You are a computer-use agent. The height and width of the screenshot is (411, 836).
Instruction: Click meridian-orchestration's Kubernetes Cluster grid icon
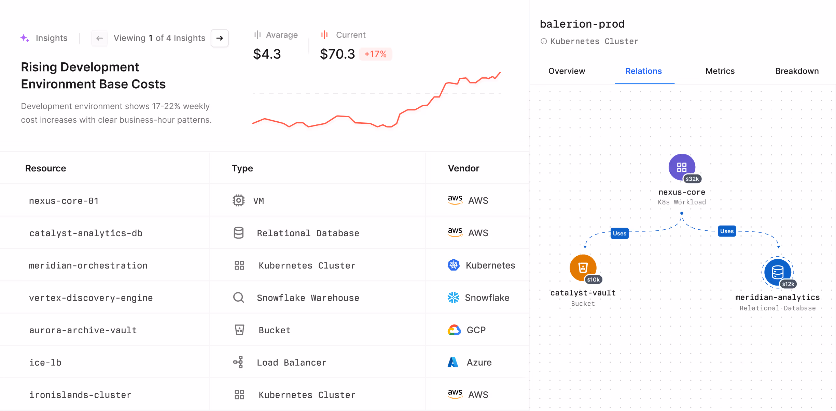pyautogui.click(x=239, y=265)
